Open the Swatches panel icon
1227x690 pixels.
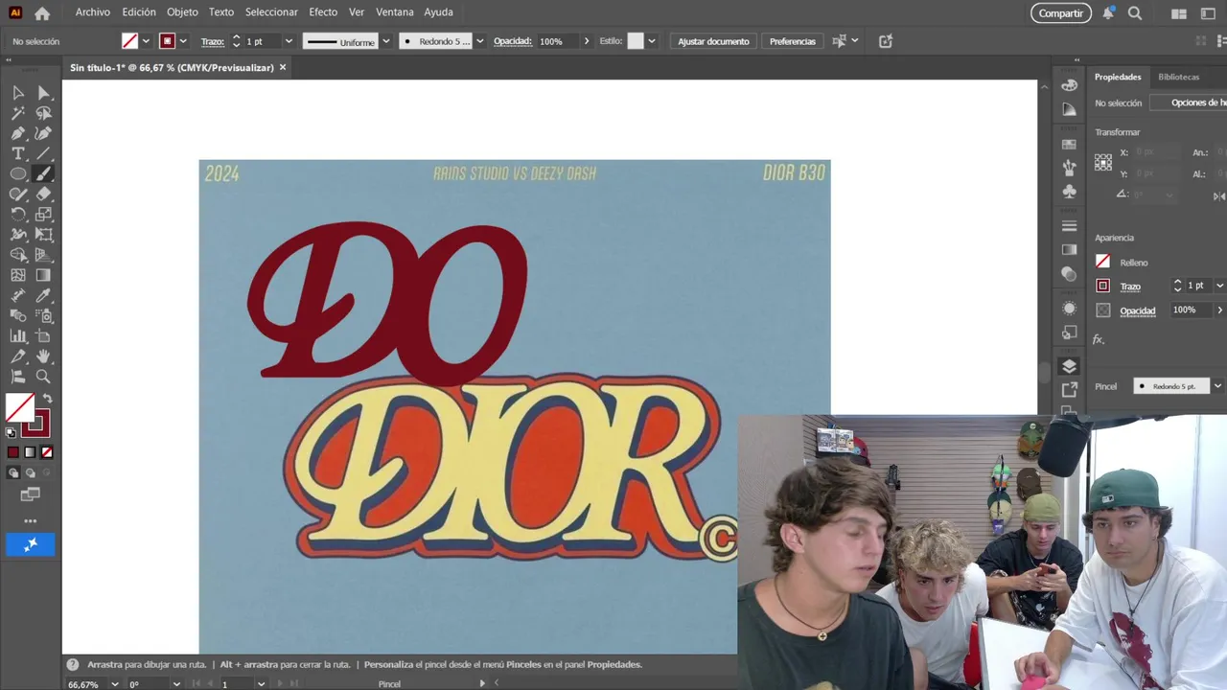(x=1070, y=144)
